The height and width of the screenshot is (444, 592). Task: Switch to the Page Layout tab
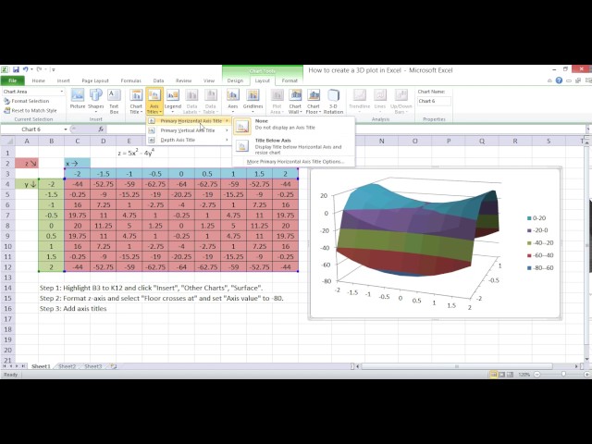pyautogui.click(x=95, y=80)
